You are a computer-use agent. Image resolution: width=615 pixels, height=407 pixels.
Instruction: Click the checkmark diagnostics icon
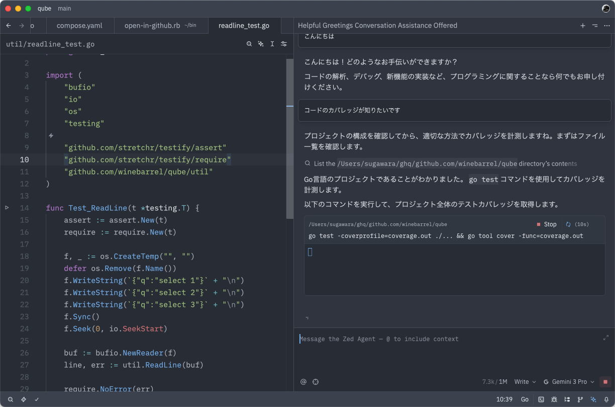[x=37, y=399]
